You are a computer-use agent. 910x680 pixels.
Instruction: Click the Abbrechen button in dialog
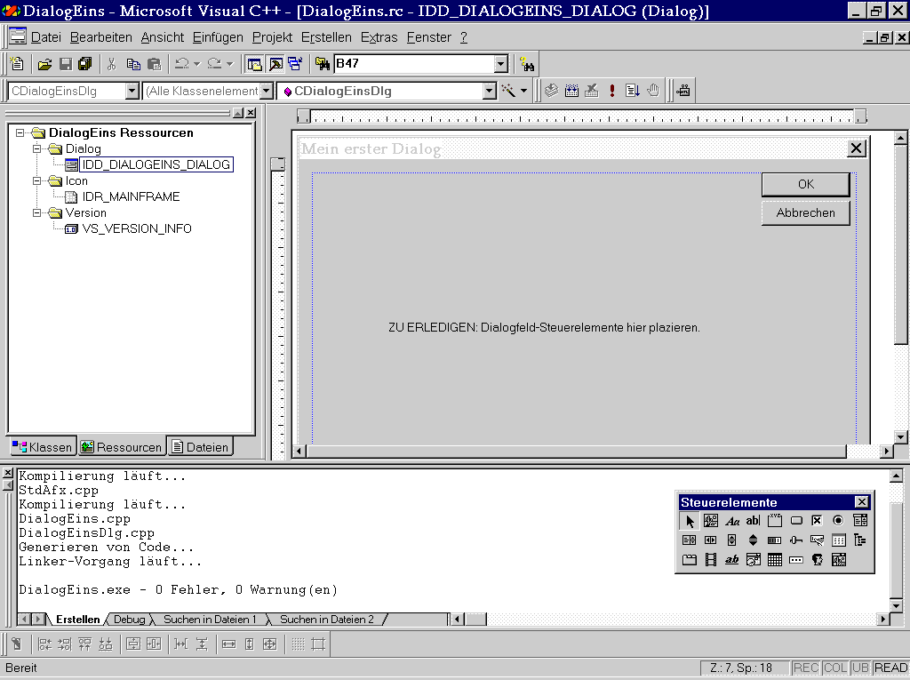(805, 213)
